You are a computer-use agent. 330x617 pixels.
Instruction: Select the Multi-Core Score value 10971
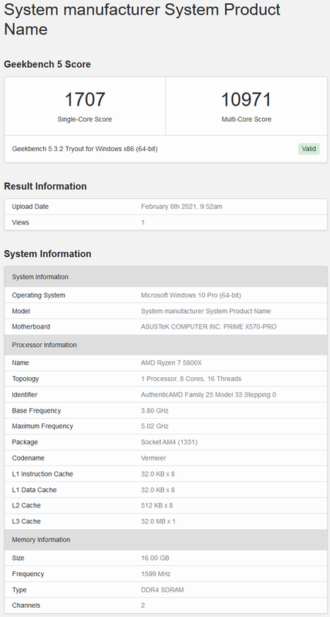(246, 99)
